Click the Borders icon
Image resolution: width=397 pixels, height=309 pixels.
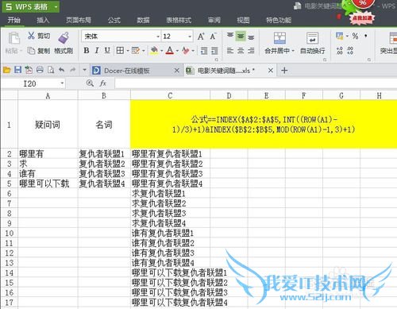tap(120, 50)
